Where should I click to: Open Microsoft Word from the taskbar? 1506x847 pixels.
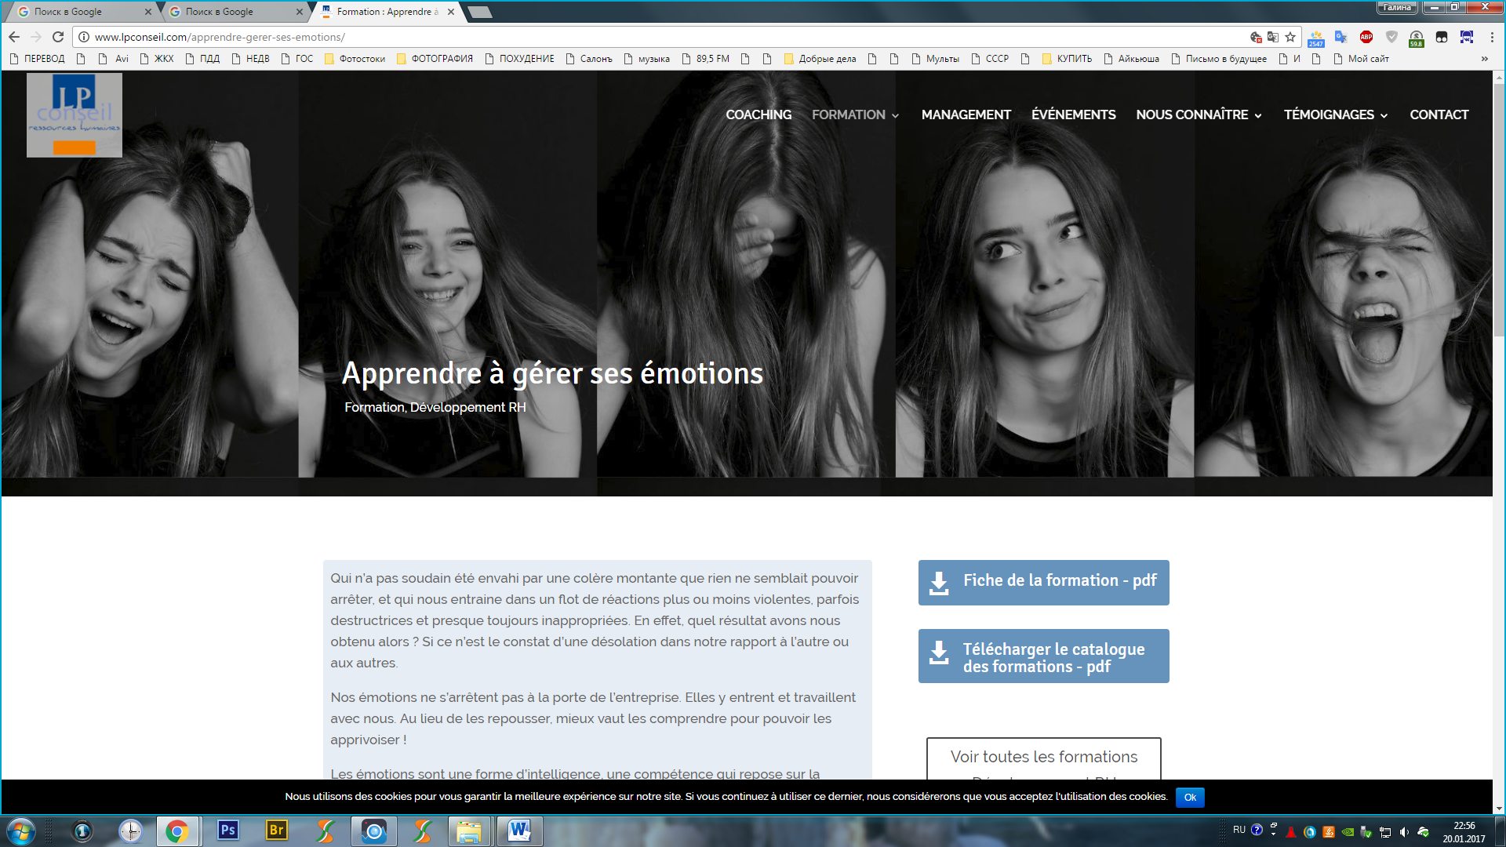[519, 831]
